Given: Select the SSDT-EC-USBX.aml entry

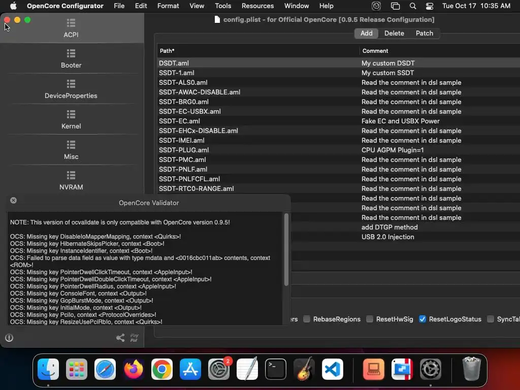Looking at the screenshot, I should pyautogui.click(x=339, y=111).
